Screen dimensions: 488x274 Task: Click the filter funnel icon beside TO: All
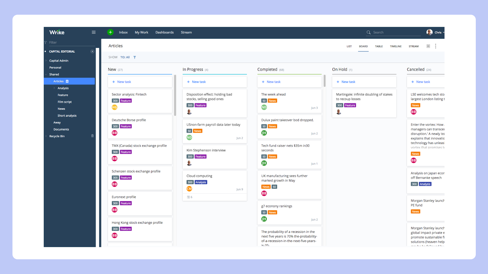(x=135, y=57)
